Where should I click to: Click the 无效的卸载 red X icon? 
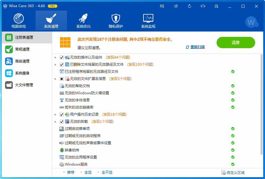67,122
